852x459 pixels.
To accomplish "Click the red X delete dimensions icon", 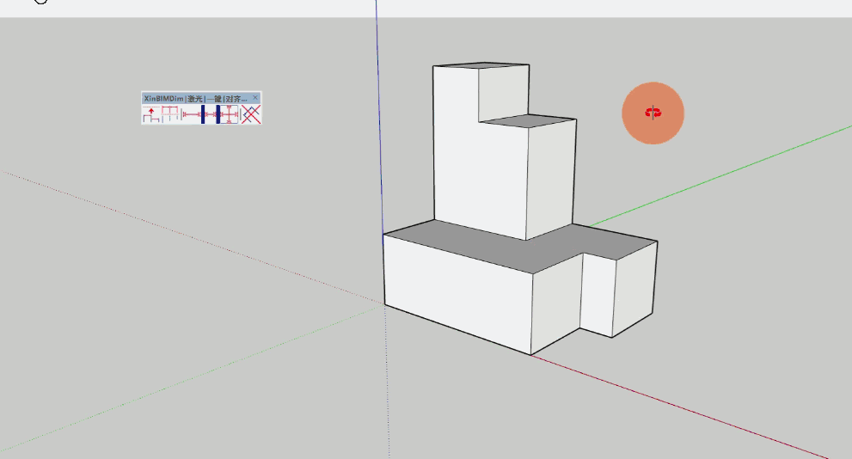I will pyautogui.click(x=251, y=115).
